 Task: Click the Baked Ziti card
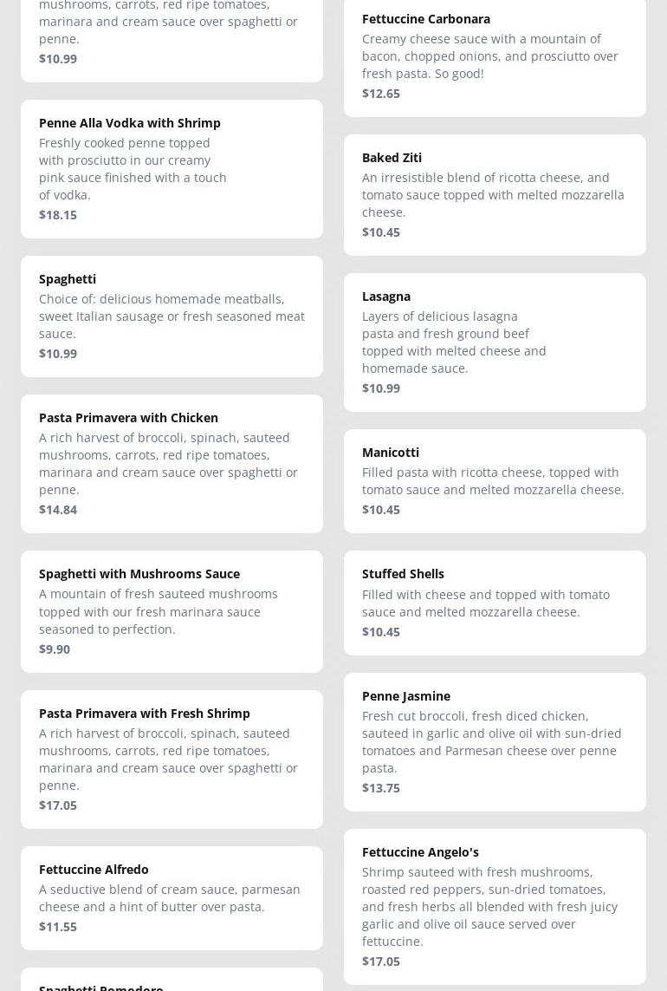pos(392,158)
